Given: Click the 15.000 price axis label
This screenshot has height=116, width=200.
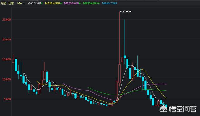Looking at the screenshot, I should [7, 59].
